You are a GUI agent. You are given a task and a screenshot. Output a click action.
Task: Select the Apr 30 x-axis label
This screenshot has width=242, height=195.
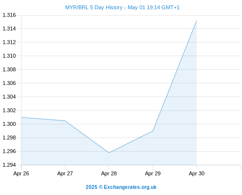pos(197,174)
